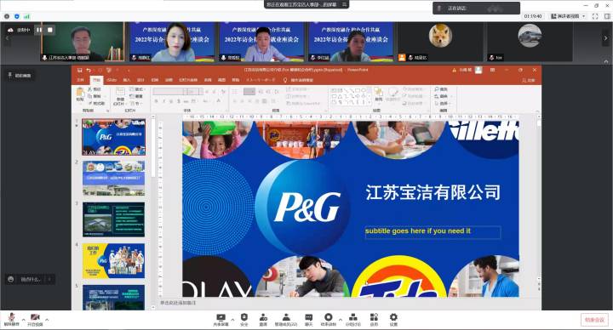The height and width of the screenshot is (330, 613).
Task: Pause the cloud recording
Action: tap(38, 30)
